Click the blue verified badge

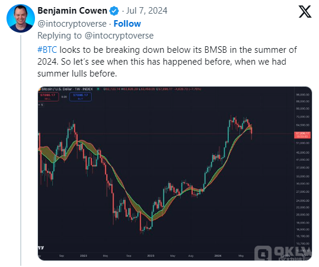(x=114, y=11)
